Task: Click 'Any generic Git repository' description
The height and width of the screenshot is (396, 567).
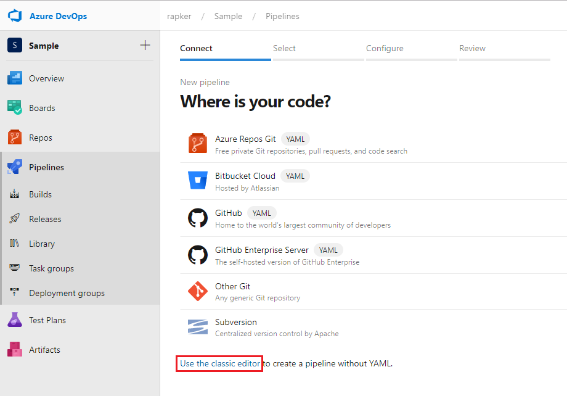Action: [x=258, y=298]
